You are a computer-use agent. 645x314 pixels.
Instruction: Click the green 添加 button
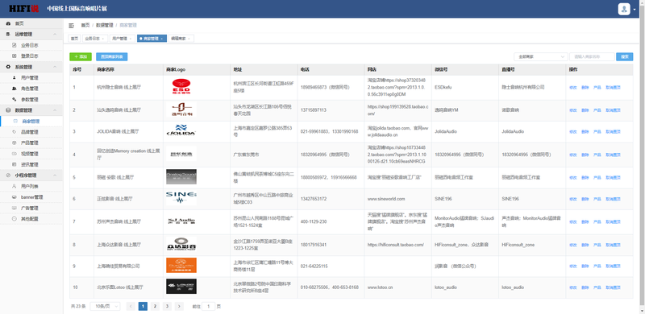click(81, 56)
